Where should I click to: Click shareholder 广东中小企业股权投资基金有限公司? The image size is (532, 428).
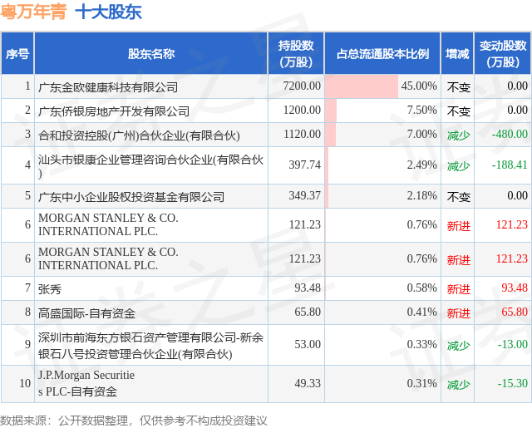click(x=131, y=197)
